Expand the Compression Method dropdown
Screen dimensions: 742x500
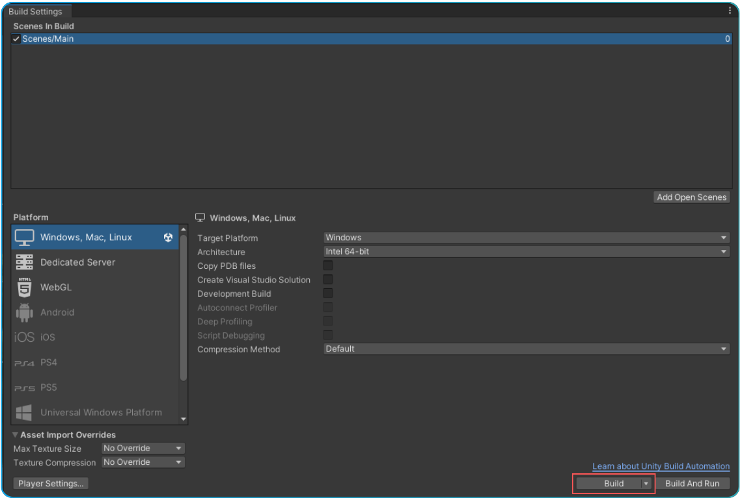tap(526, 349)
